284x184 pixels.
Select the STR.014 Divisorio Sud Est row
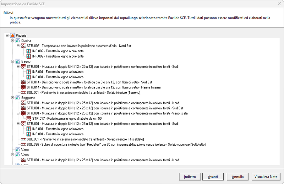coord(89,82)
